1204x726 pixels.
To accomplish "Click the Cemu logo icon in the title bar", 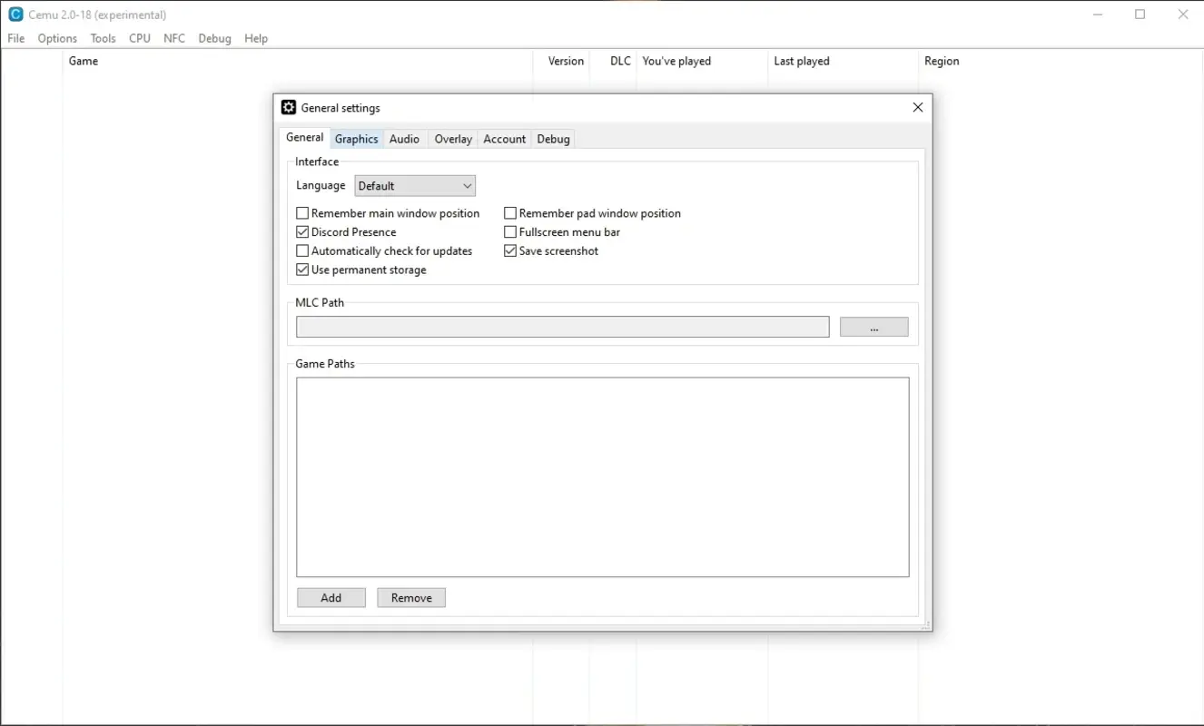I will [x=15, y=14].
